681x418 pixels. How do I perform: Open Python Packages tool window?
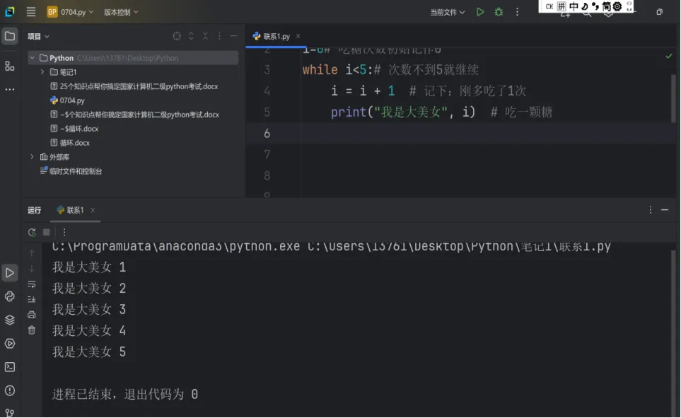tap(10, 296)
